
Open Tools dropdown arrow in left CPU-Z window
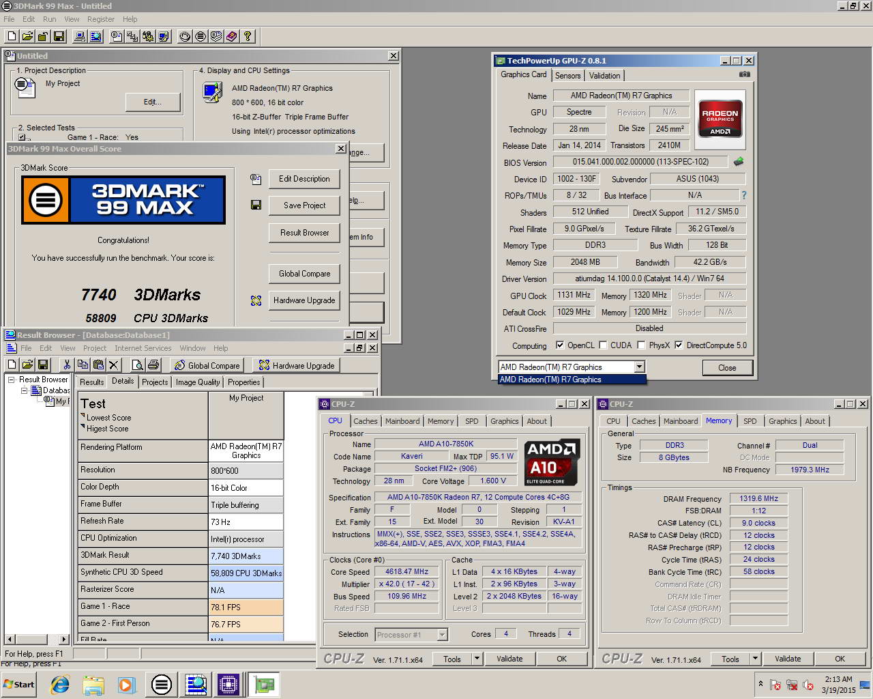point(477,659)
